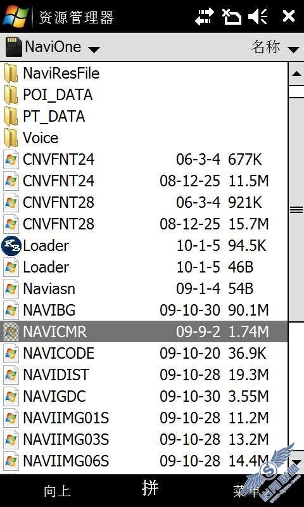Open the 名称 sort order dropdown
This screenshot has height=507, width=304.
(x=275, y=47)
